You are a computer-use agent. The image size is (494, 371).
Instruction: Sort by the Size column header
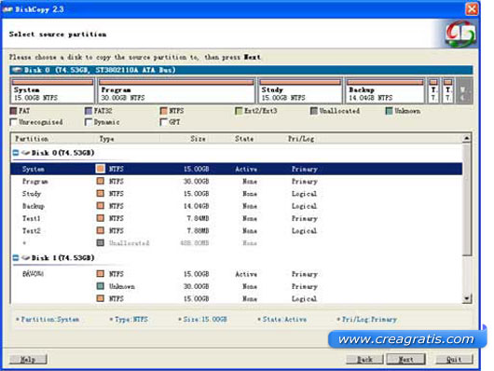185,139
